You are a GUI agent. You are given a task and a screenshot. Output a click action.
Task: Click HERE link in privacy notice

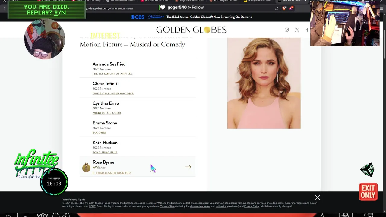click(x=92, y=206)
